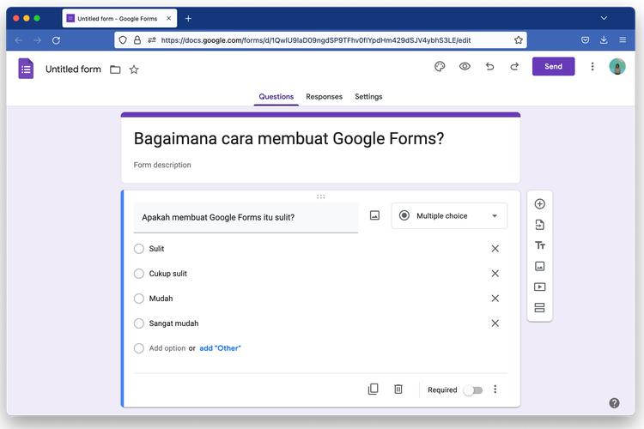Viewport: 644px width, 429px height.
Task: Open browser downloads icon
Action: 604,39
